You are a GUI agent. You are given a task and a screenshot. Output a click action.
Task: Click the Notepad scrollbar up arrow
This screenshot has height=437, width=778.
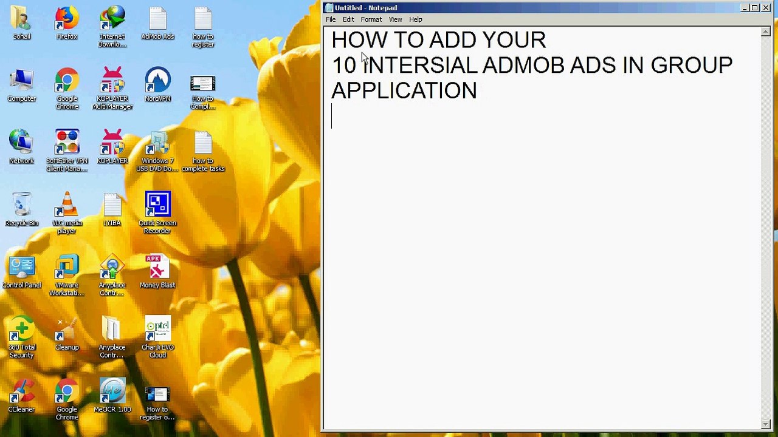coord(766,32)
